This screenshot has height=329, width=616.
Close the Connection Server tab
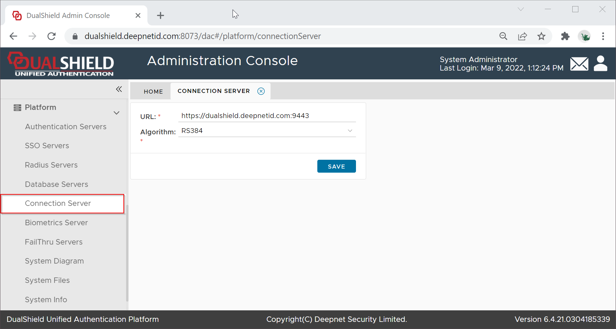point(261,91)
